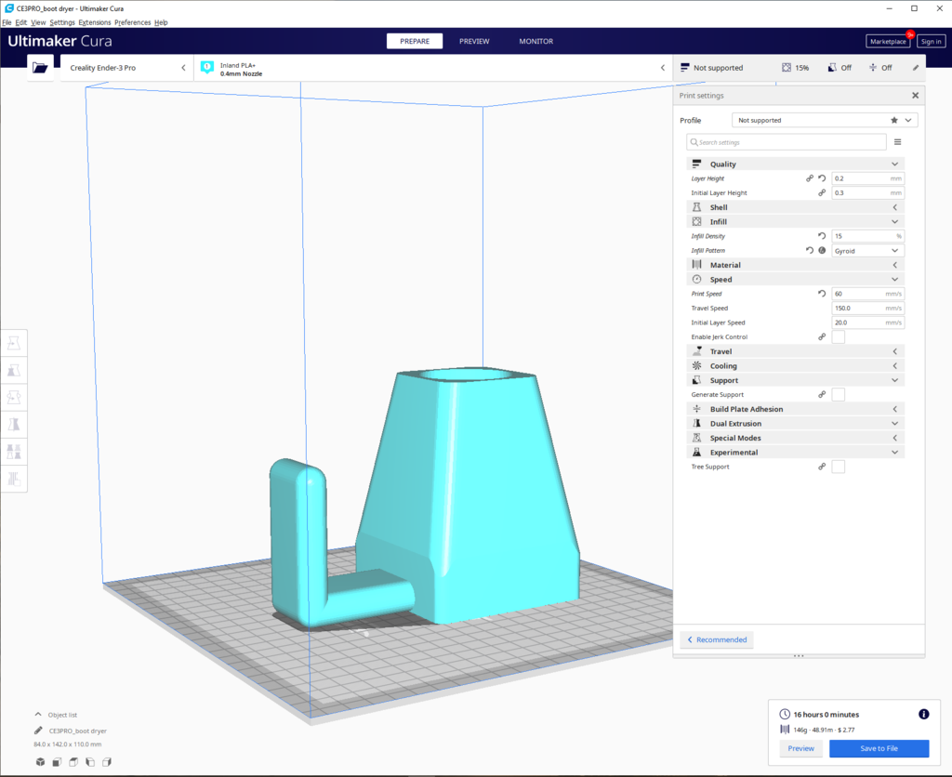The height and width of the screenshot is (777, 952).
Task: Click the info icon beside Infill Pattern
Action: (822, 250)
